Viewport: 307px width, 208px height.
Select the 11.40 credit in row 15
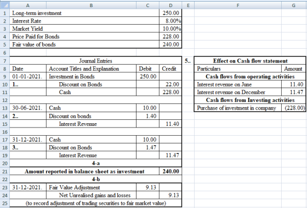coord(170,124)
